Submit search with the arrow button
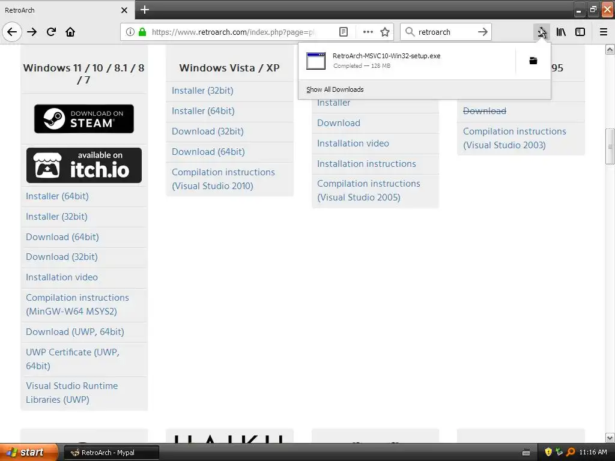The height and width of the screenshot is (461, 615). tap(482, 32)
